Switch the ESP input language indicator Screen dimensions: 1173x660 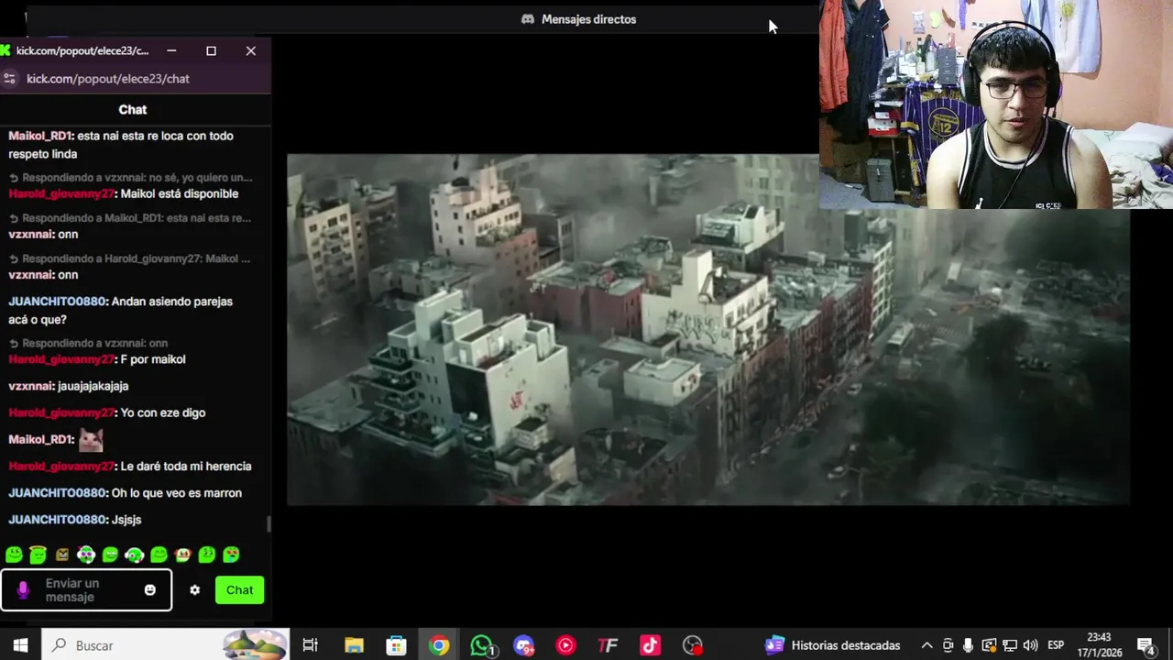(1056, 645)
